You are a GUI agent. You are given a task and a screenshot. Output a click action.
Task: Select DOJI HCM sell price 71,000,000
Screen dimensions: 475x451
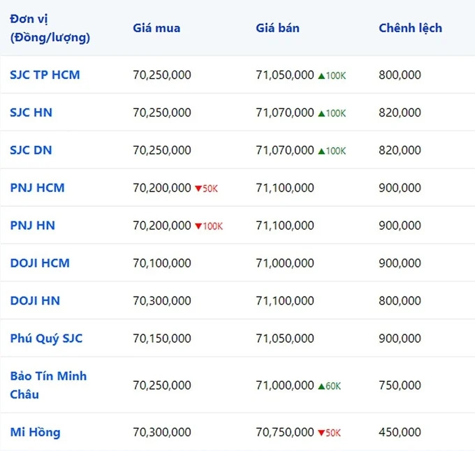coord(285,263)
